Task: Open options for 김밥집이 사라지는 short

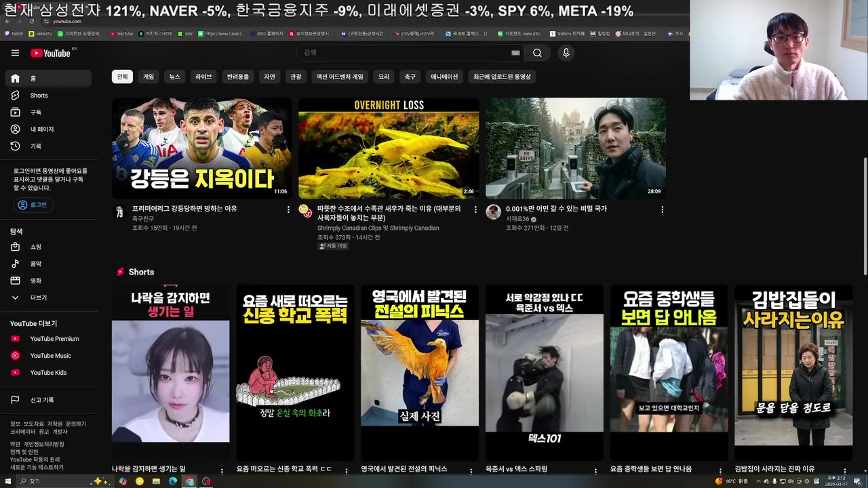Action: (845, 470)
